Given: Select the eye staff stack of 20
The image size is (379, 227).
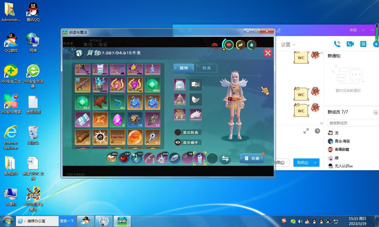Looking at the screenshot, I should (152, 137).
